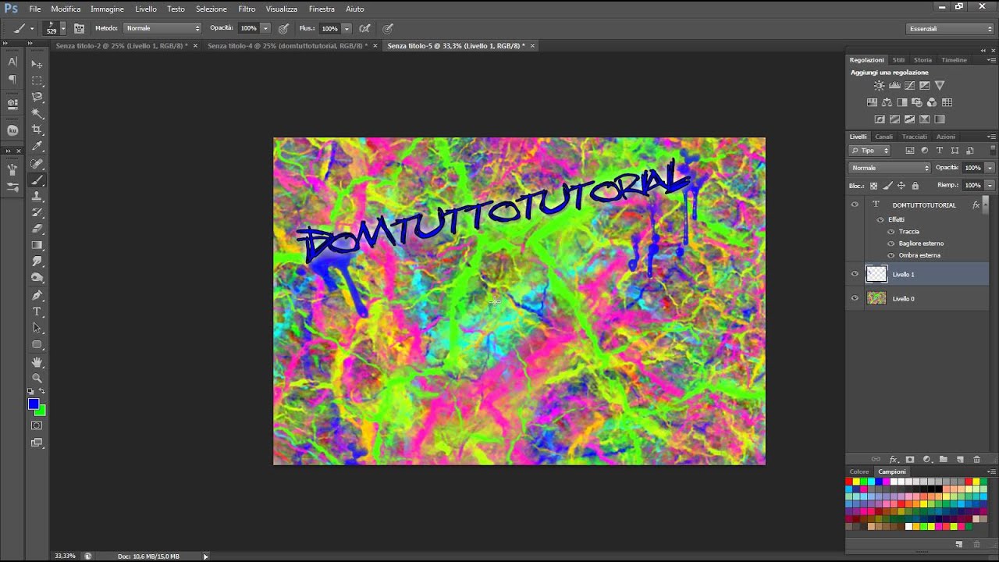Select the Clone Stamp tool

pyautogui.click(x=37, y=197)
